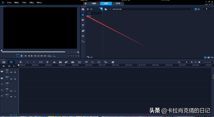The width and height of the screenshot is (214, 117).
Task: Jump to the end of preview
Action: 35,56
